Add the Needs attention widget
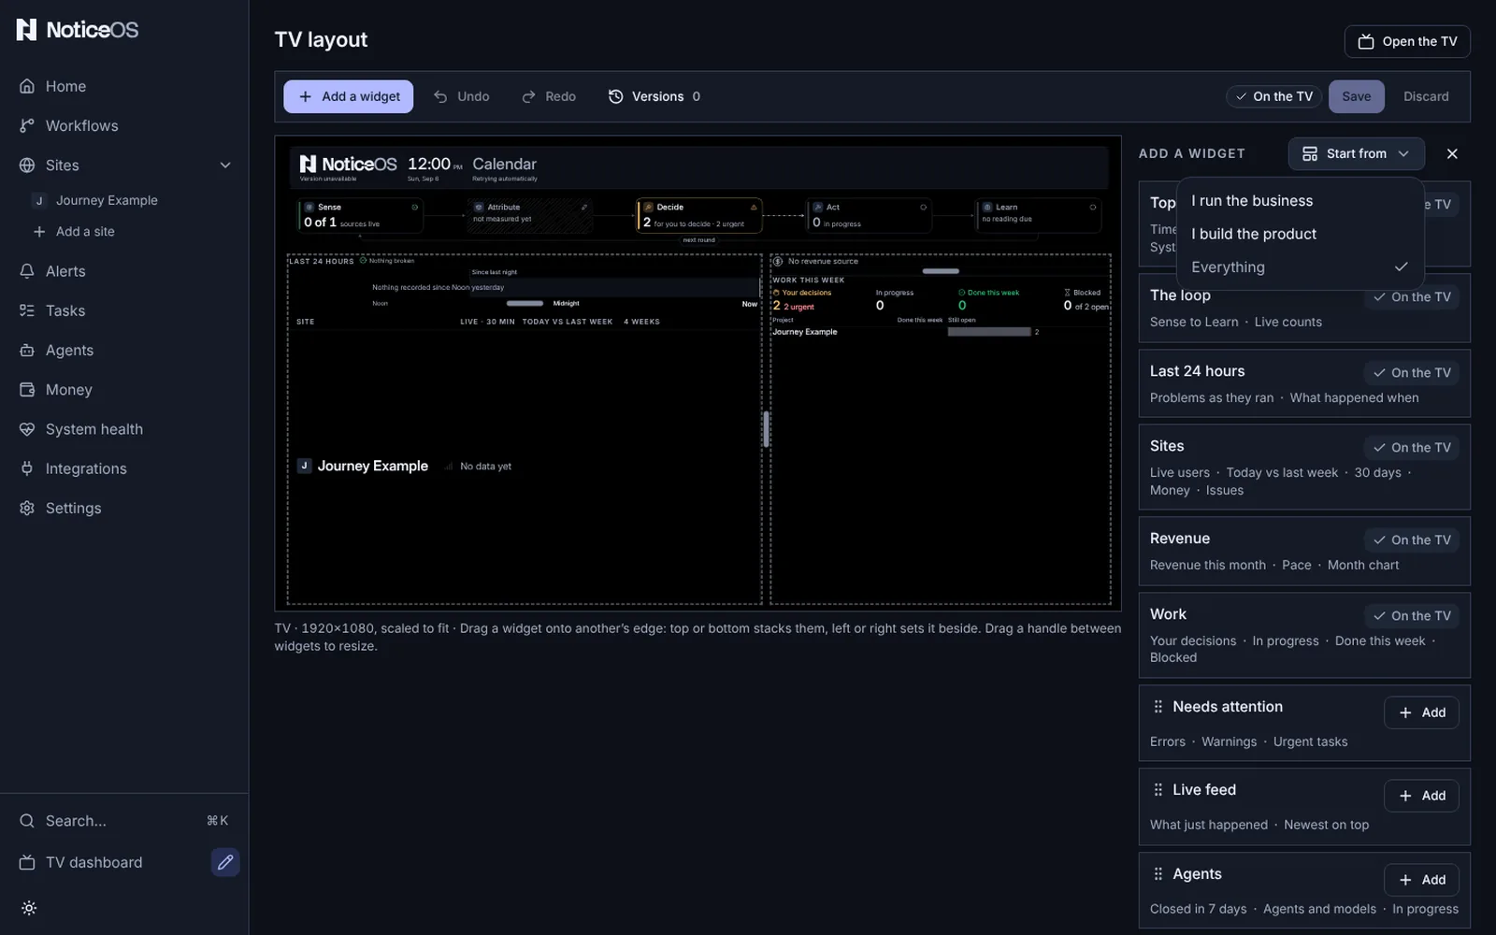 [x=1421, y=712]
